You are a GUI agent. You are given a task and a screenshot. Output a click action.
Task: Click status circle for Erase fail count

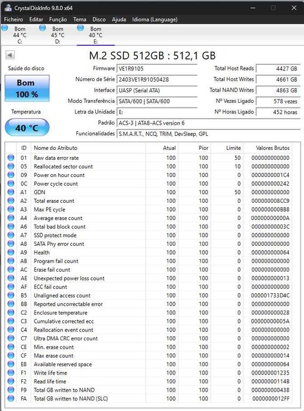(x=11, y=269)
